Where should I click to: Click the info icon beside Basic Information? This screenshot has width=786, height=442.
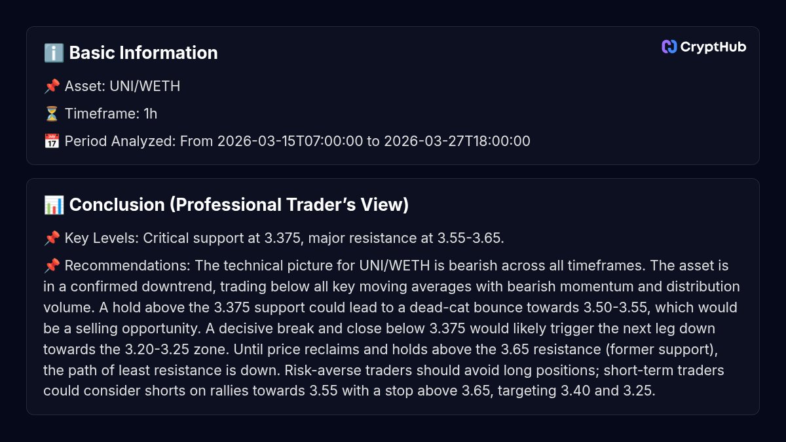click(x=54, y=53)
